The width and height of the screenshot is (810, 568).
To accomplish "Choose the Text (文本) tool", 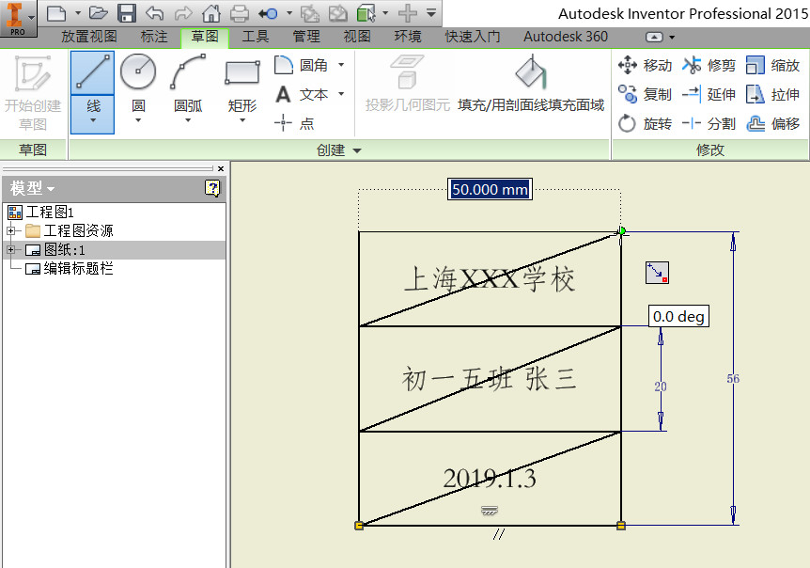I will pos(302,95).
